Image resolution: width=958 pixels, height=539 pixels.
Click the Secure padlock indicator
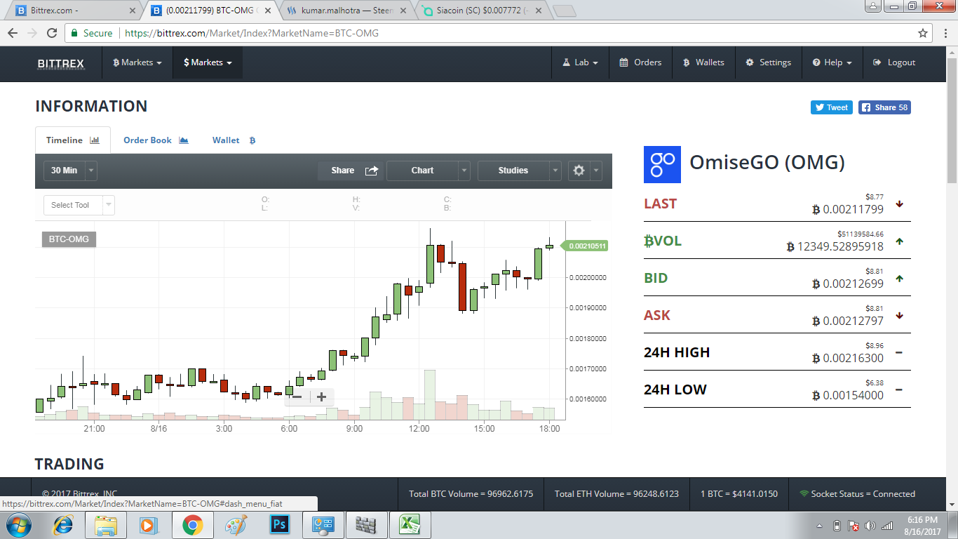pyautogui.click(x=91, y=33)
